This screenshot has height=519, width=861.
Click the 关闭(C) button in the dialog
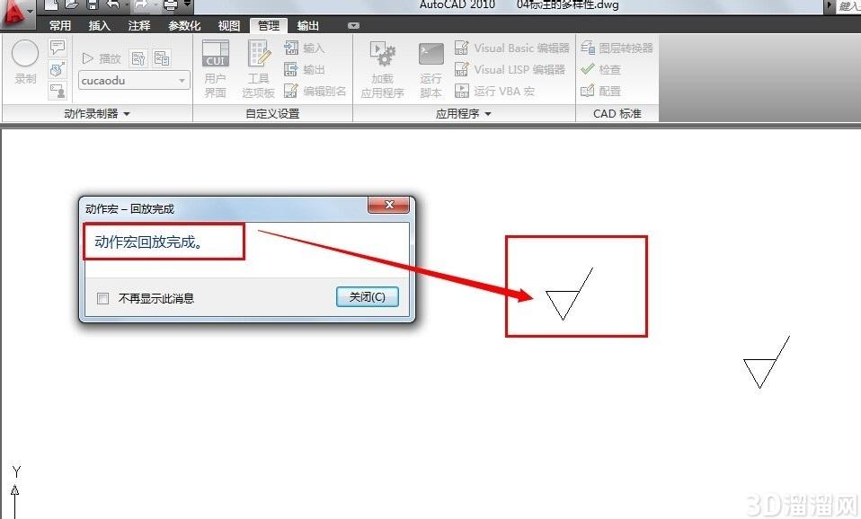point(368,297)
